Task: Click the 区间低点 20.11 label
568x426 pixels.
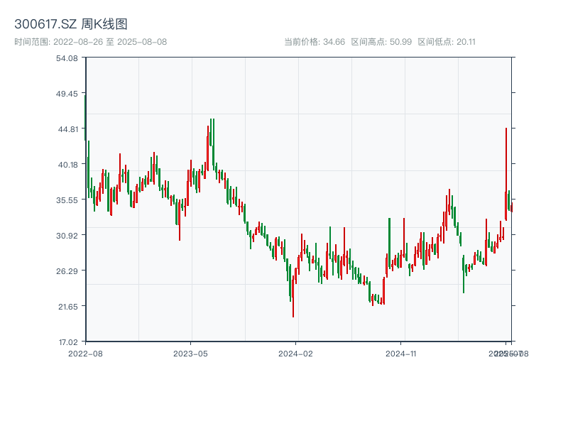Action: (x=447, y=42)
